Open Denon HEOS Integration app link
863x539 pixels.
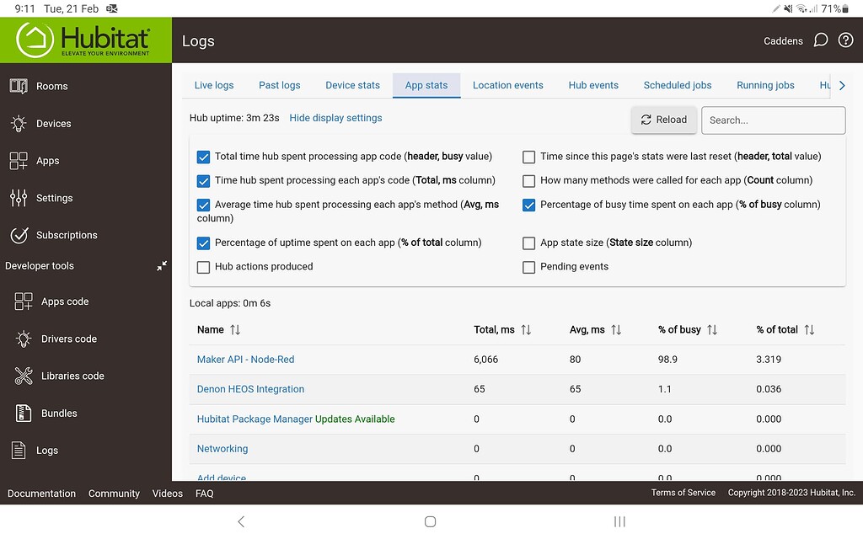(250, 389)
